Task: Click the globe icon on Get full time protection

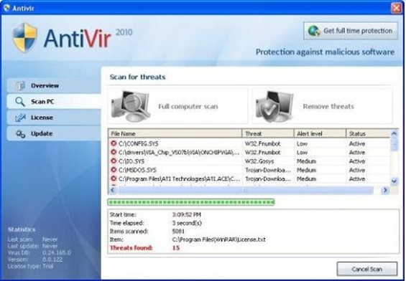Action: (314, 31)
